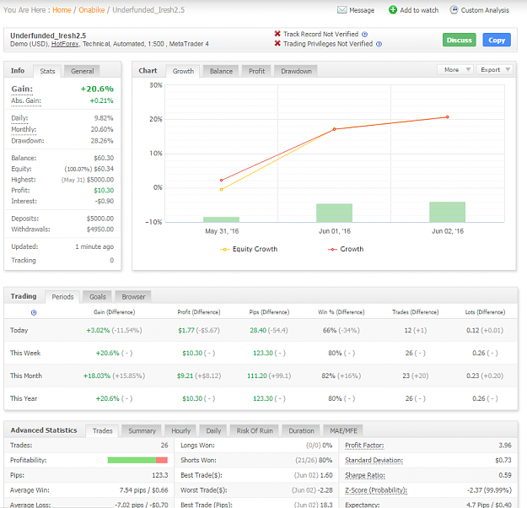Open the Risk Of Ruin tab
Screen dimensions: 527x508
255,430
